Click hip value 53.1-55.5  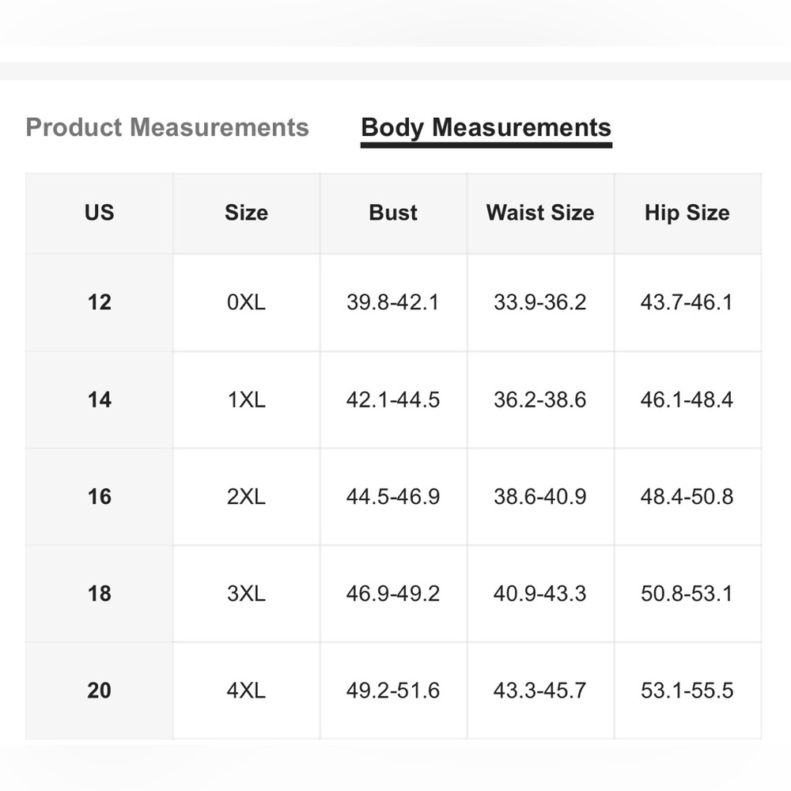click(x=687, y=690)
